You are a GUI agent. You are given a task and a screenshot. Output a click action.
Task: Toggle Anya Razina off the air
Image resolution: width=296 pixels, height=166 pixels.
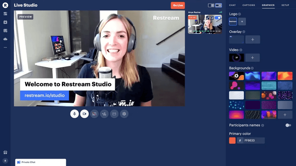tap(218, 17)
